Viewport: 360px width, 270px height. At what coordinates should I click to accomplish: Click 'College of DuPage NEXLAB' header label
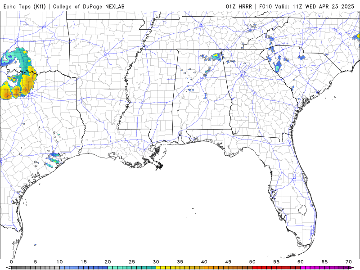click(89, 6)
